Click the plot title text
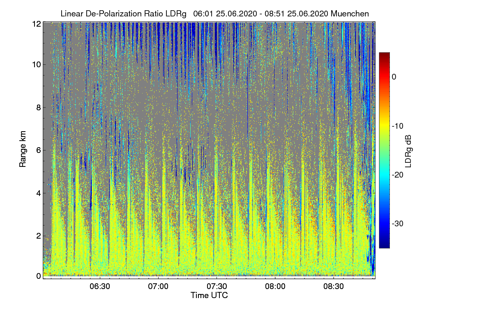Viewport: 493px width, 328px height. click(214, 14)
